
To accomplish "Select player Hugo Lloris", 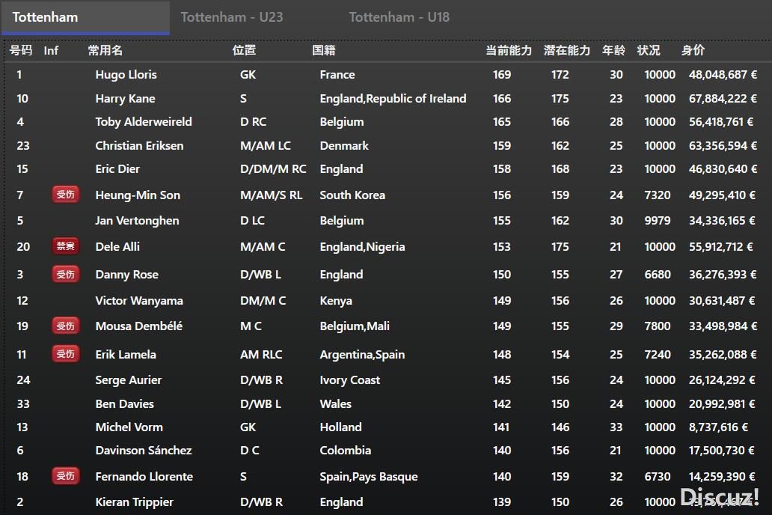I will (x=126, y=75).
